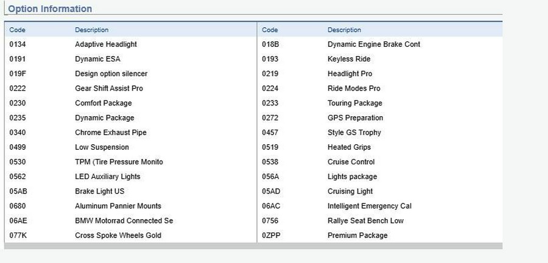The width and height of the screenshot is (548, 263).
Task: Click the left Code column header
Action: (17, 30)
